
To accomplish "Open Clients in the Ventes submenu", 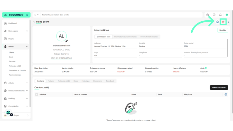I will (x=12, y=52).
